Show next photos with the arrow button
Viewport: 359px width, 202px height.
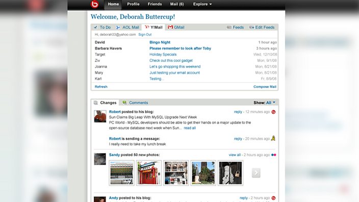(256, 173)
